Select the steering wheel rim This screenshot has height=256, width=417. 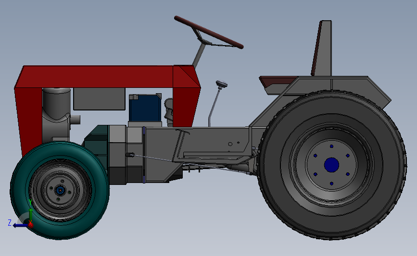(x=209, y=32)
